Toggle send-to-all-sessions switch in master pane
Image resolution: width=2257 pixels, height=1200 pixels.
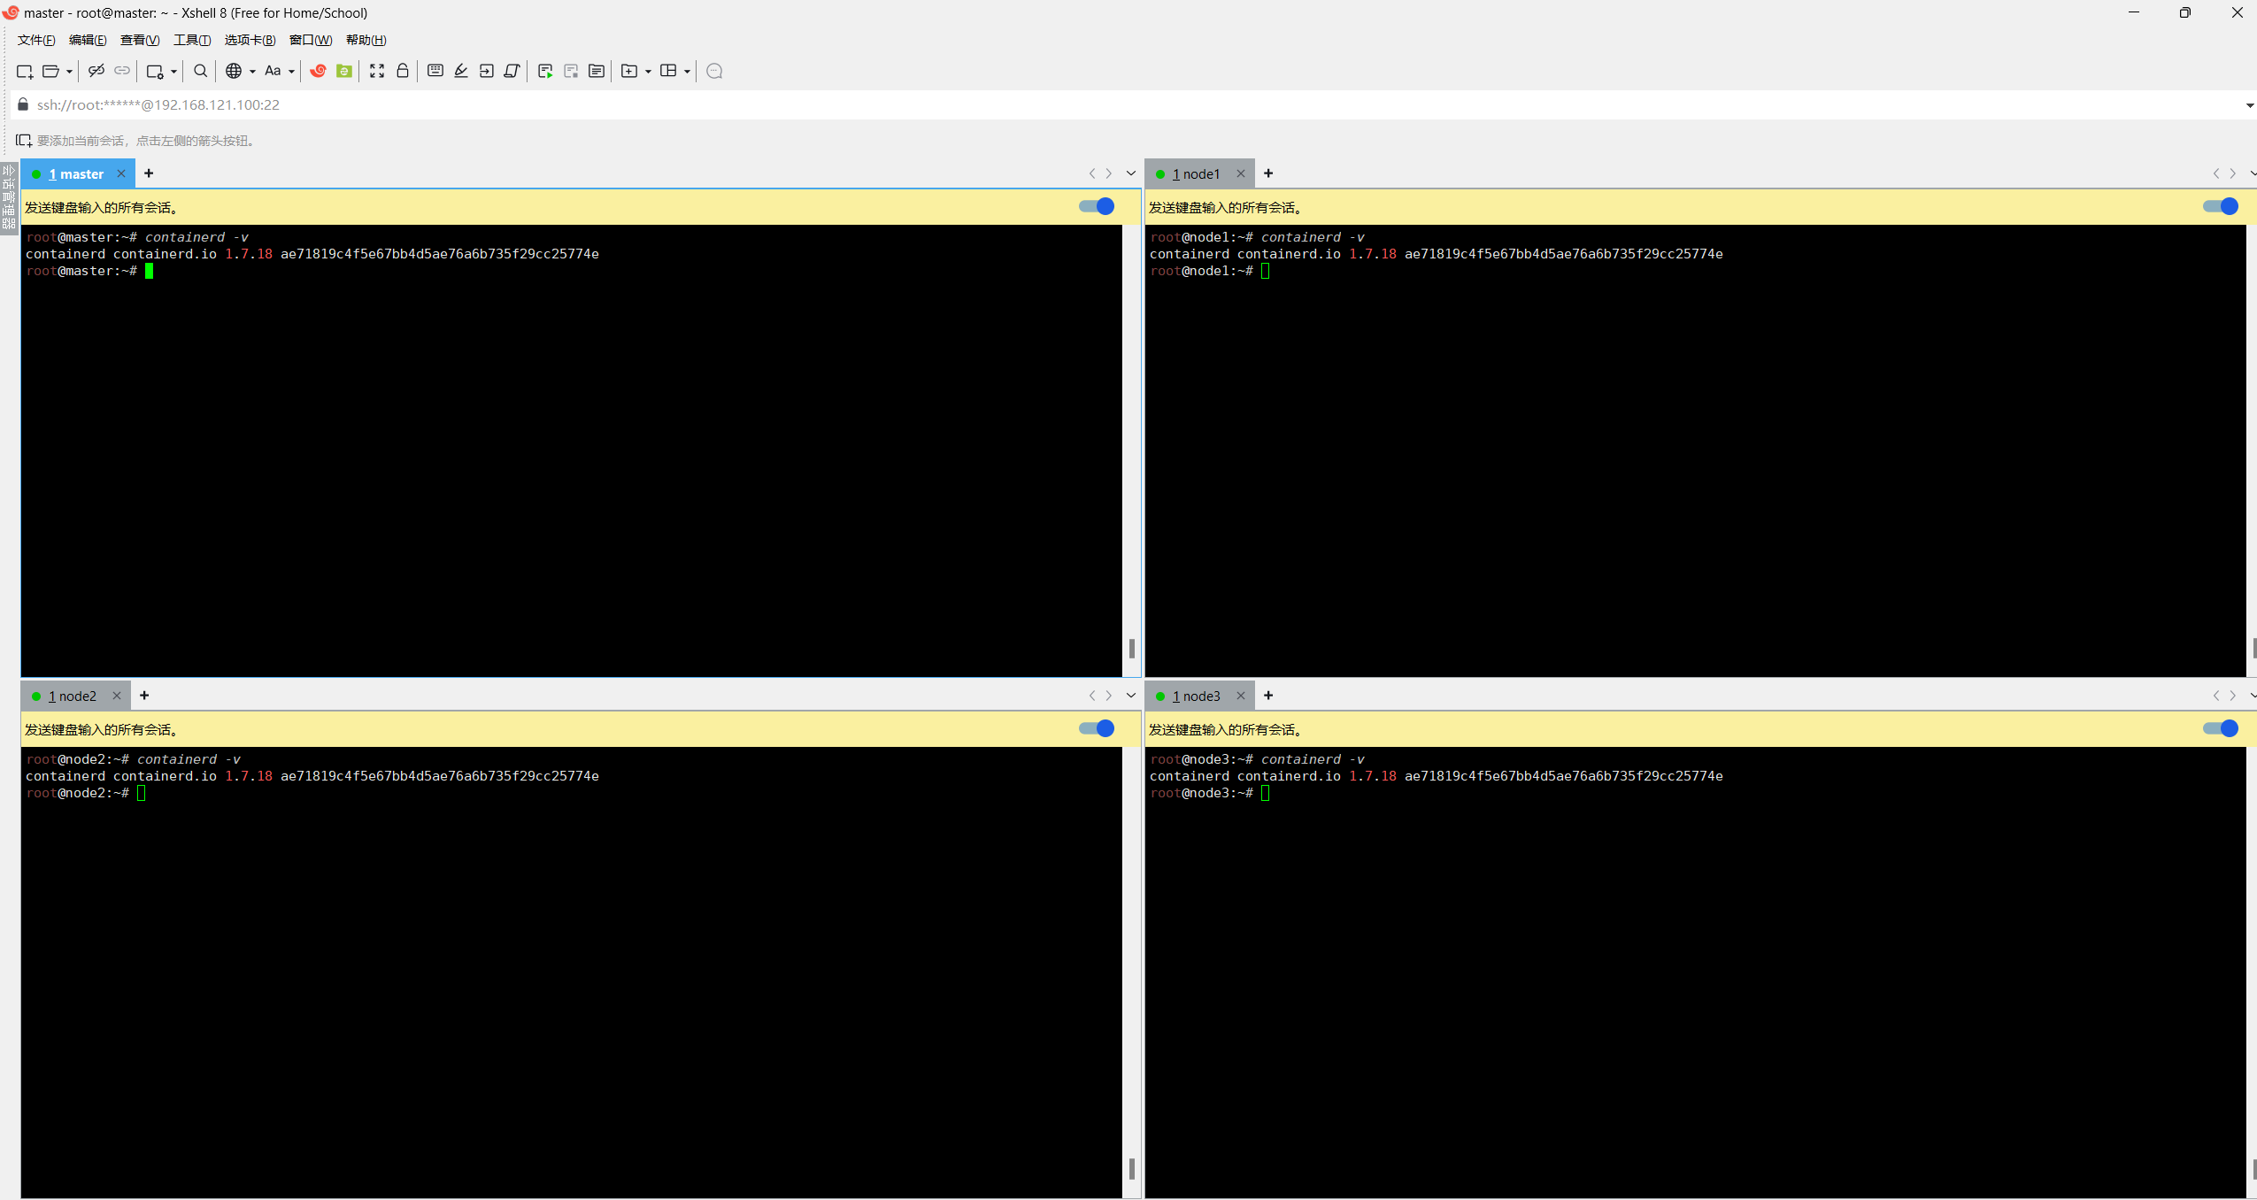pyautogui.click(x=1097, y=206)
